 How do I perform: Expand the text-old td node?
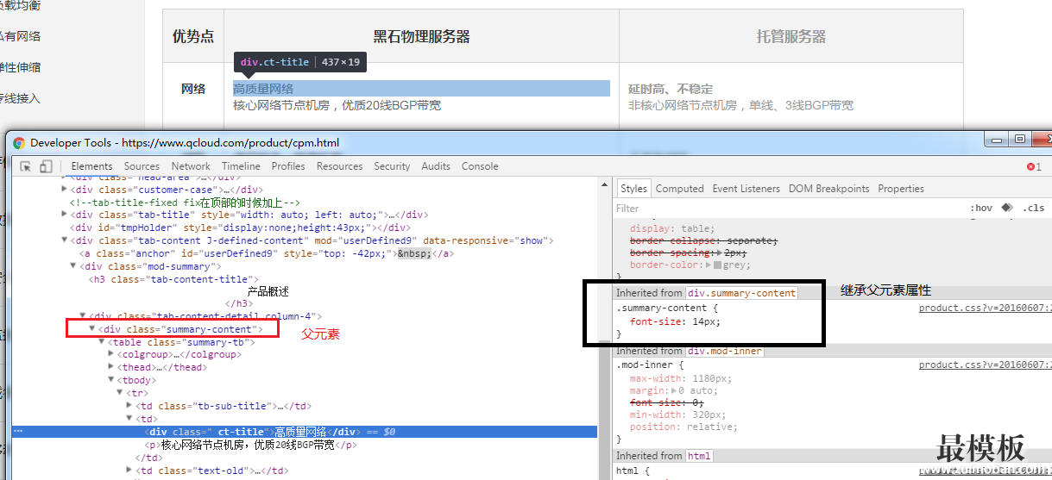(129, 470)
